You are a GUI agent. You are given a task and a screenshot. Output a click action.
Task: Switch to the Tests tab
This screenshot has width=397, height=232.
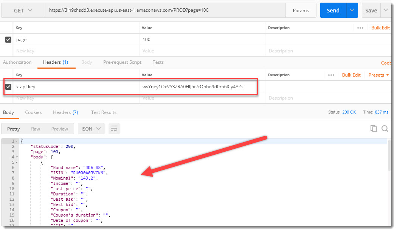click(158, 62)
